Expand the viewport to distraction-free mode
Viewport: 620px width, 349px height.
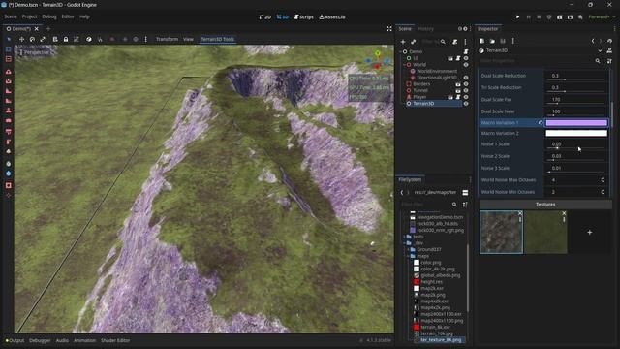click(x=389, y=29)
